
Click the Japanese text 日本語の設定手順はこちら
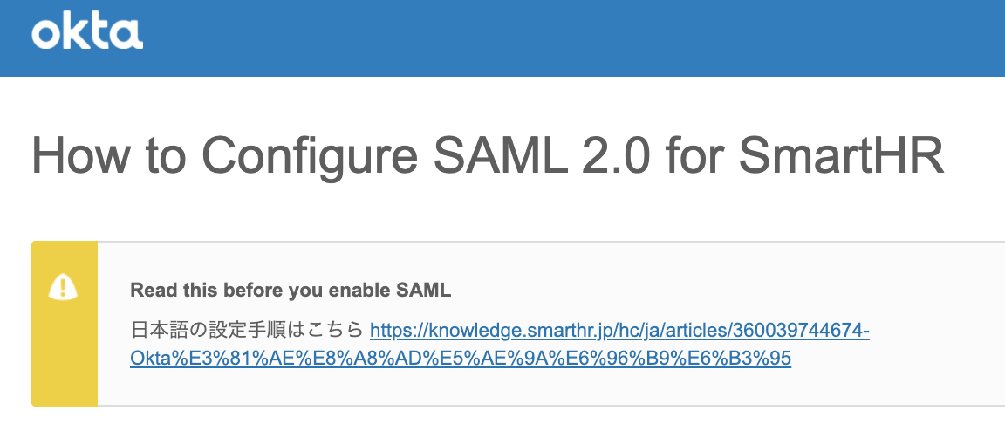pos(246,332)
